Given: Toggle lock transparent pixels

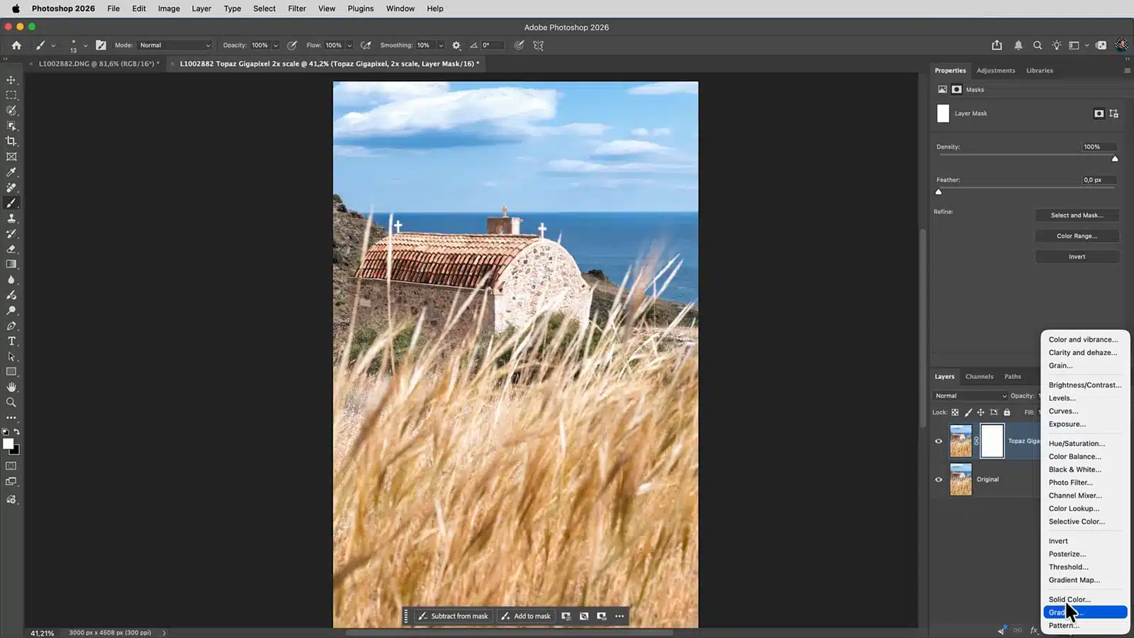Looking at the screenshot, I should click(955, 412).
